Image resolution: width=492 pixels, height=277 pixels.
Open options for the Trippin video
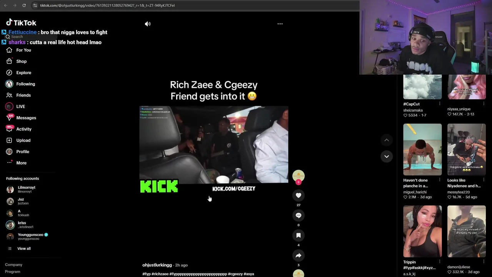[x=440, y=262]
